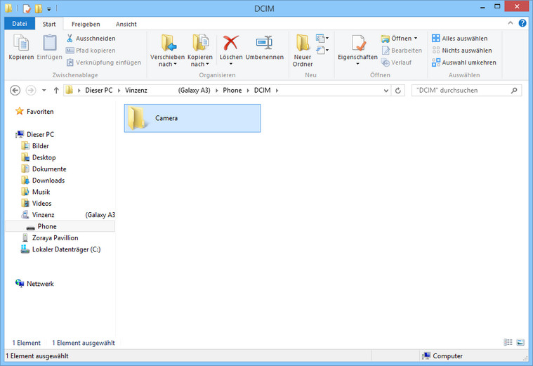This screenshot has height=366, width=533.
Task: Open the new item dropdown in Neu group
Action: pyautogui.click(x=322, y=38)
